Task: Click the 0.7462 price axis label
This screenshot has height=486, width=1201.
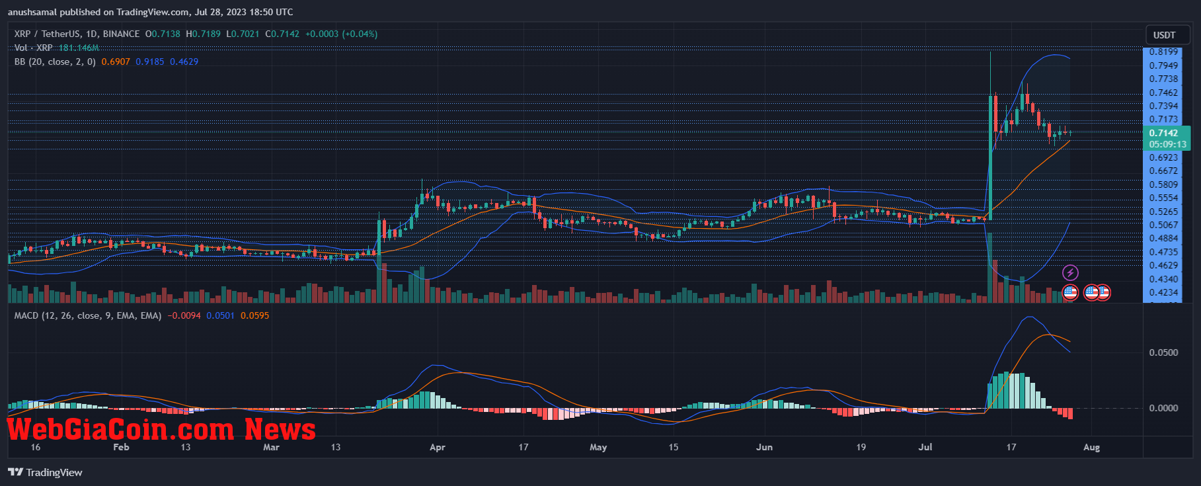Action: (x=1163, y=93)
